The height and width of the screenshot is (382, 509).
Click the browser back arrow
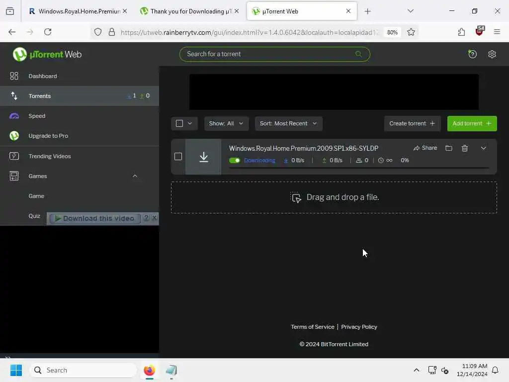coord(12,32)
